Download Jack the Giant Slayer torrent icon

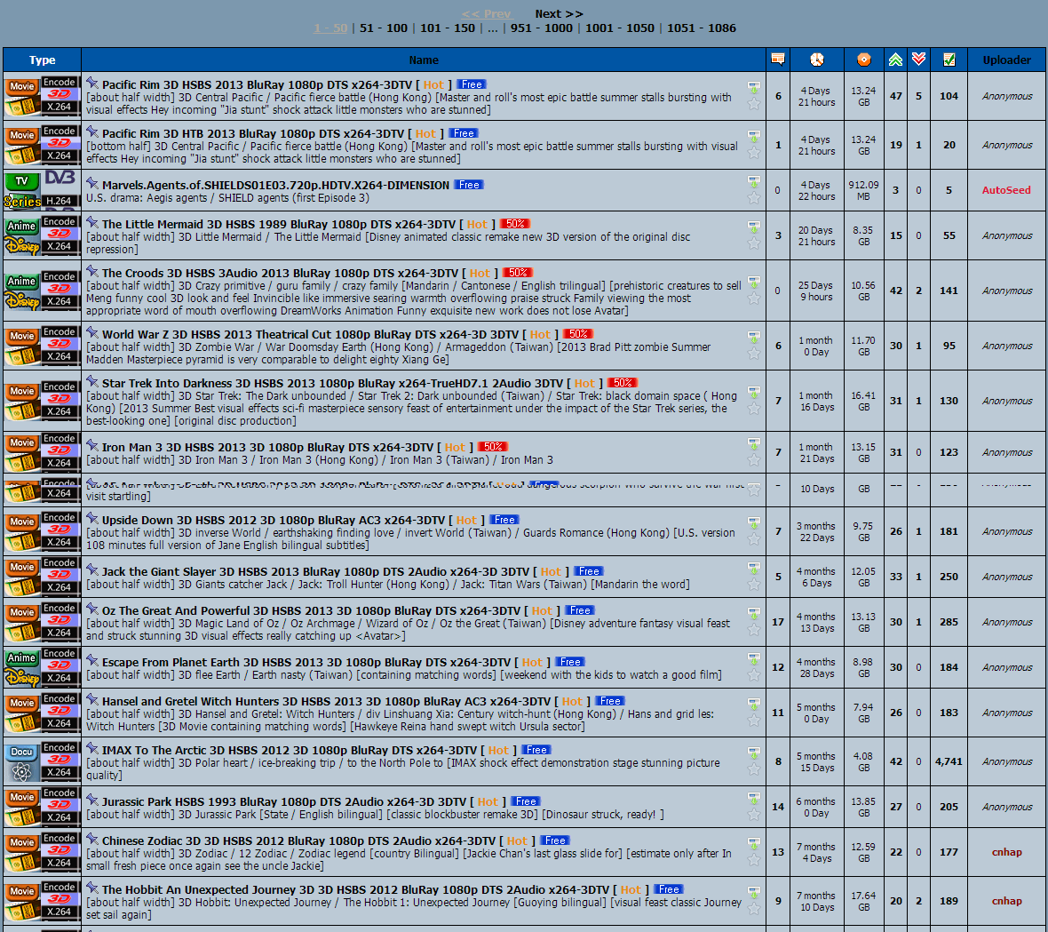pyautogui.click(x=754, y=569)
